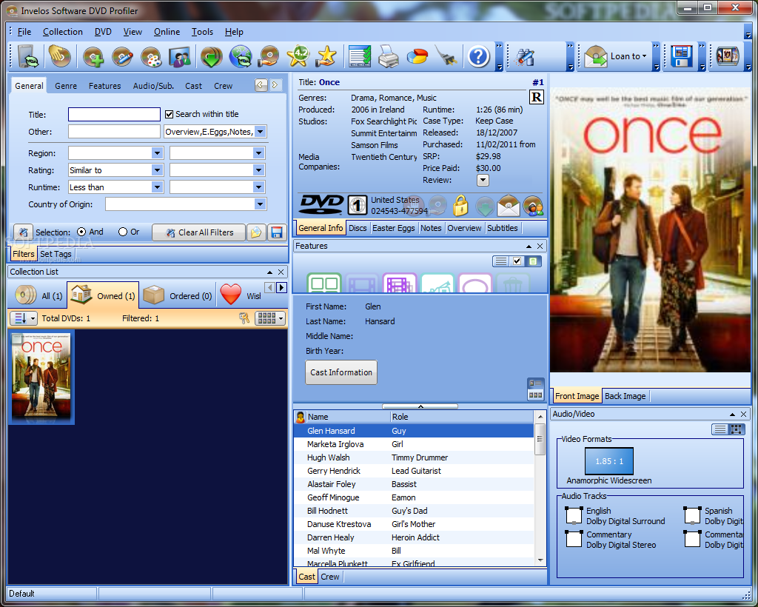
Task: Click the power plug toolbar icon
Action: 446,56
